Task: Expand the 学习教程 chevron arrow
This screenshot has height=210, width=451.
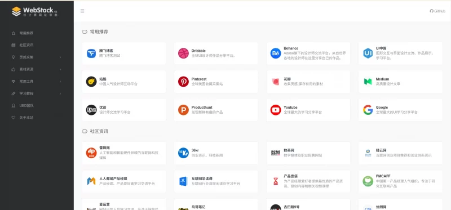Action: click(x=60, y=93)
